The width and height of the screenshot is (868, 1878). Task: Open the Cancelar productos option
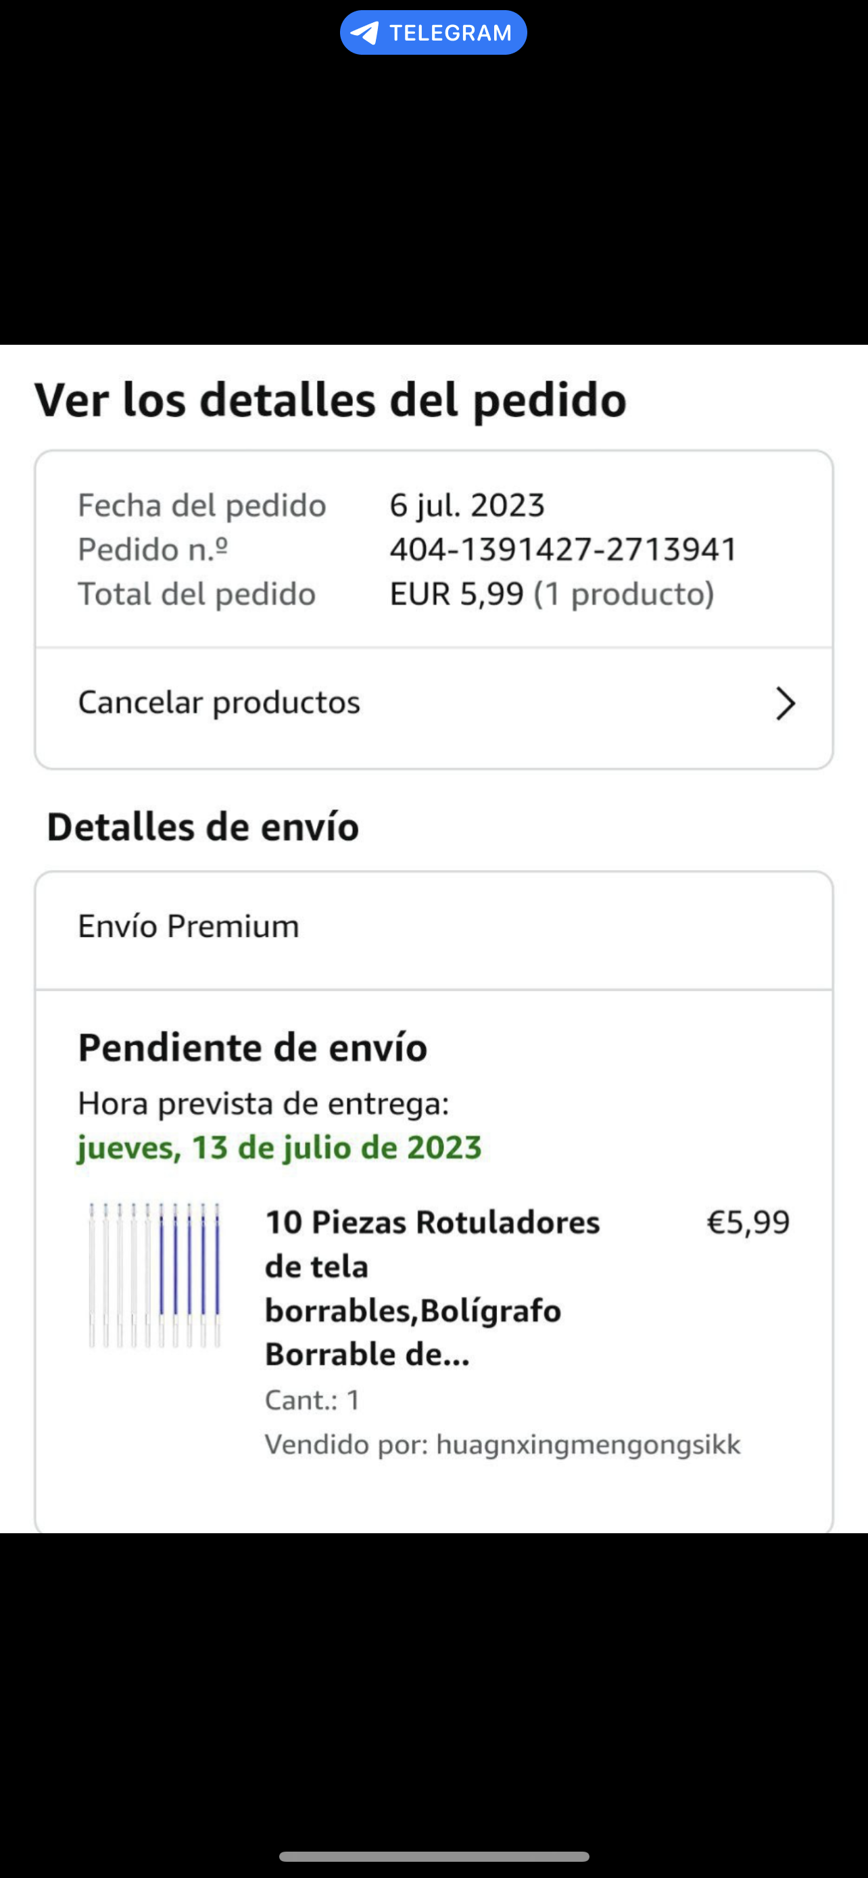click(218, 703)
